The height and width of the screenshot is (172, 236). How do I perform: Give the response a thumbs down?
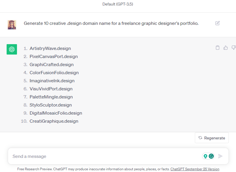[x=234, y=48]
